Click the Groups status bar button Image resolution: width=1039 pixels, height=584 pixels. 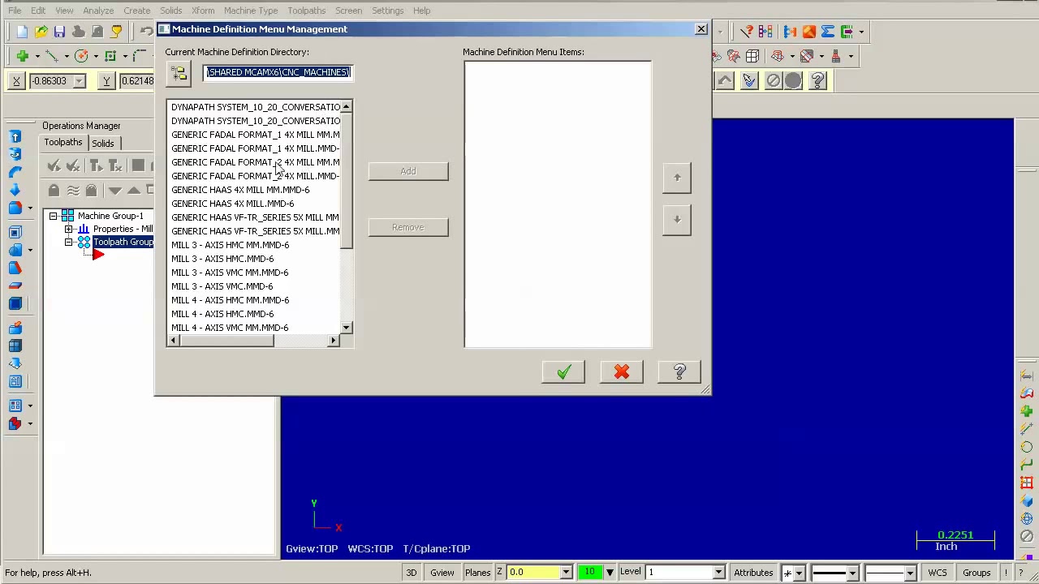976,573
